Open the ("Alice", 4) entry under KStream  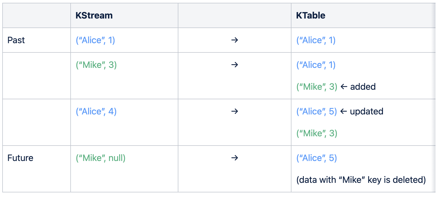pyautogui.click(x=96, y=111)
